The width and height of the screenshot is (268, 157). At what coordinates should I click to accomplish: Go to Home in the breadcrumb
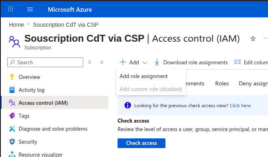(x=16, y=25)
